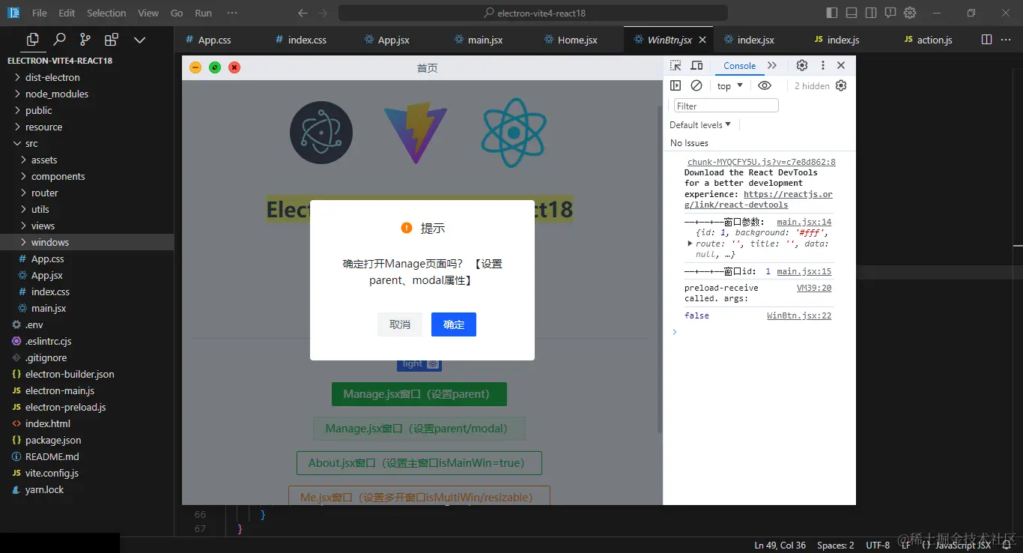Click the device toolbar toggle in DevTools
The width and height of the screenshot is (1023, 553).
tap(696, 65)
